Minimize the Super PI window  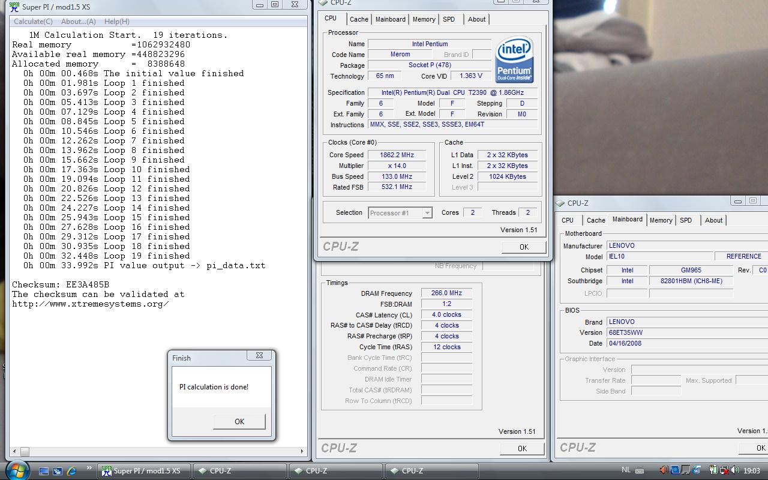(x=259, y=4)
